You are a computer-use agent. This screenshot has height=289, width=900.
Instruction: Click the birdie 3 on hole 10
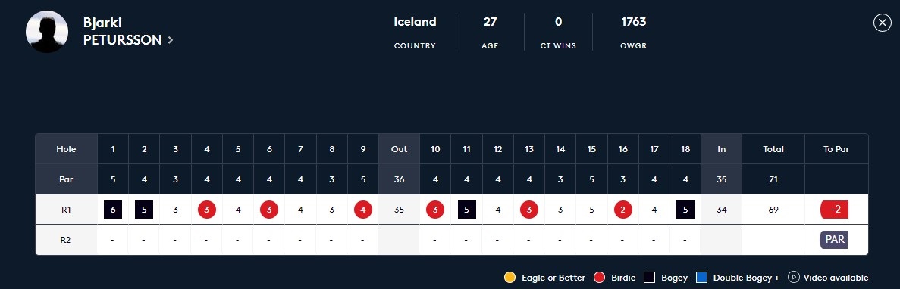[435, 210]
